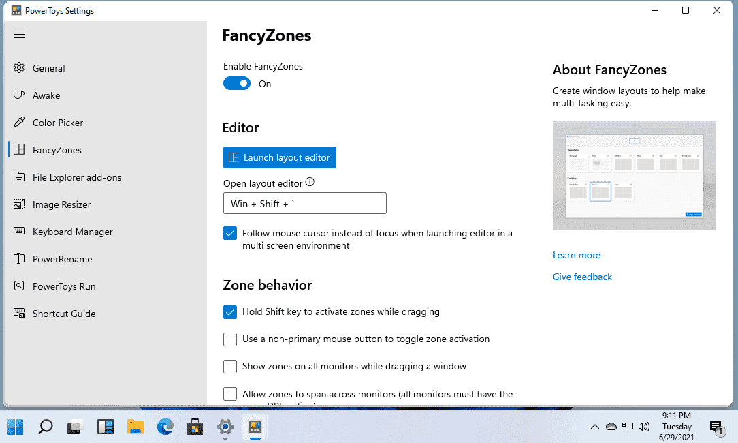738x443 pixels.
Task: Click the Color Picker eyedropper icon
Action: coord(19,123)
